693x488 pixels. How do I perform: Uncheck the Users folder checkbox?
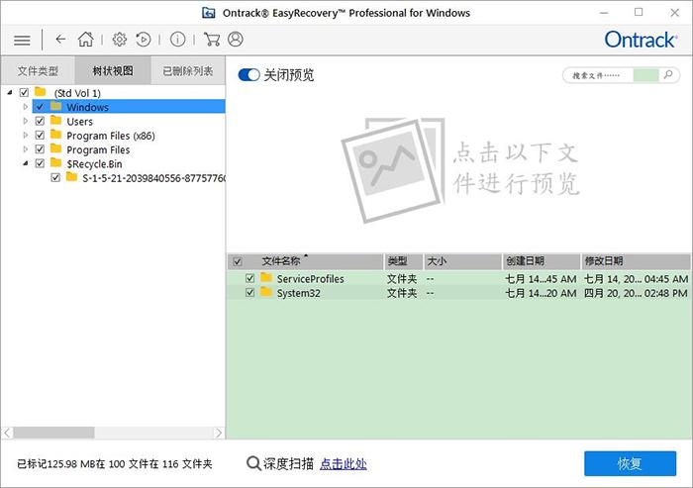point(40,121)
